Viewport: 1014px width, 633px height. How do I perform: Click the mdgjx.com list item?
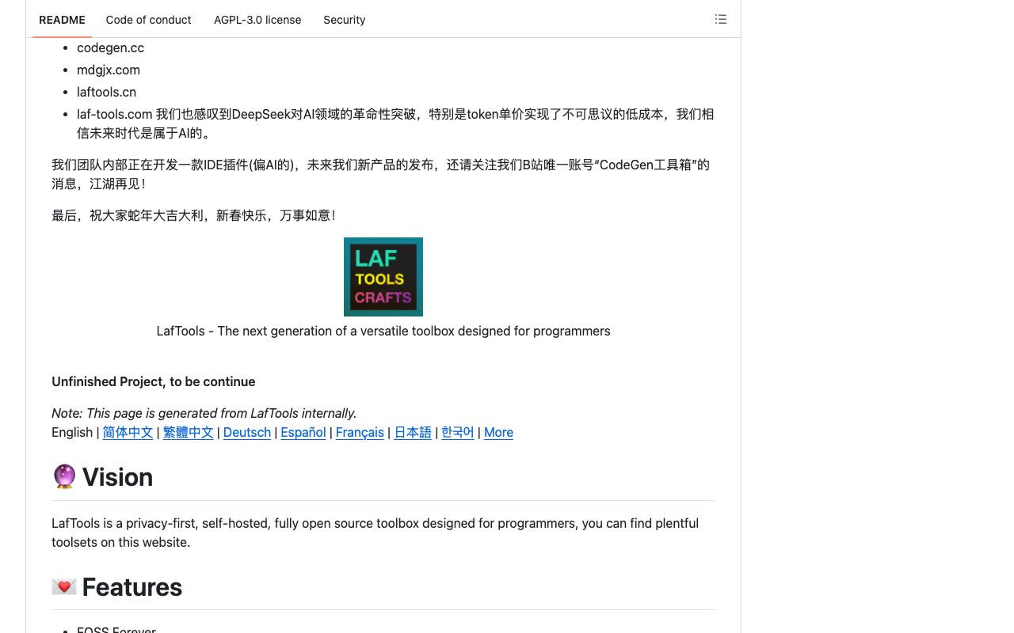(x=109, y=70)
